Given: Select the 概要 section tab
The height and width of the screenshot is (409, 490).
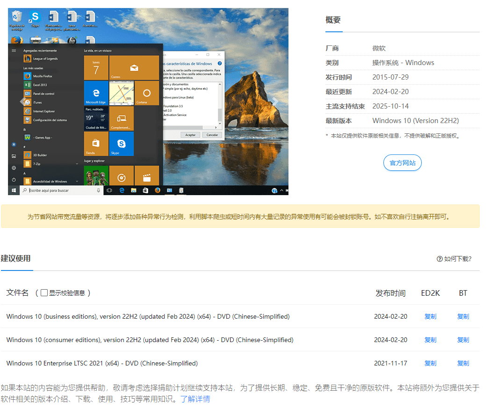Looking at the screenshot, I should tap(333, 20).
